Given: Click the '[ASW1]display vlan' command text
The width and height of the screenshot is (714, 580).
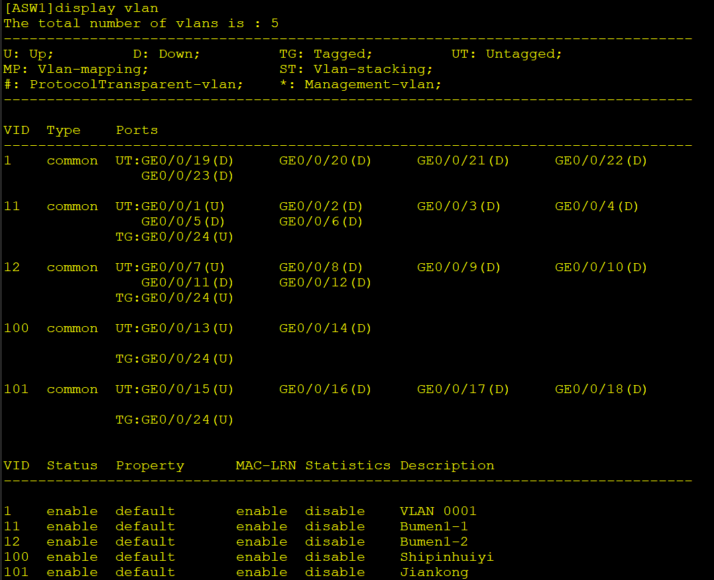Looking at the screenshot, I should coord(81,8).
